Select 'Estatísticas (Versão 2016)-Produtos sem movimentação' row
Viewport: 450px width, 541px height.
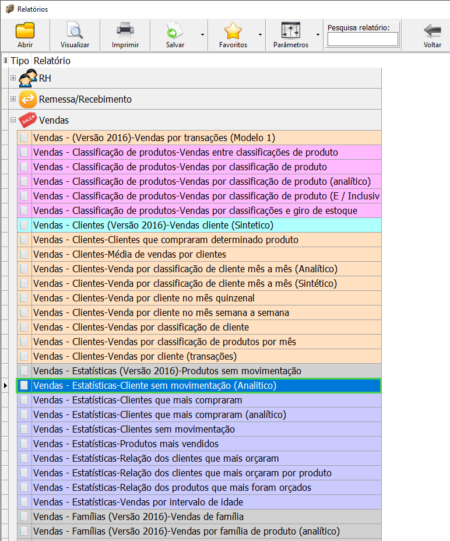click(199, 371)
